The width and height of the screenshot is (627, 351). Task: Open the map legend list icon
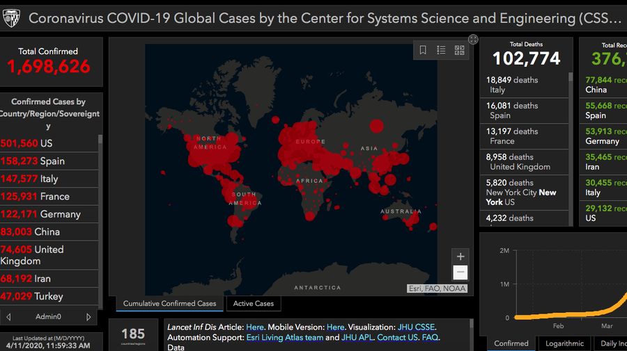coord(441,50)
